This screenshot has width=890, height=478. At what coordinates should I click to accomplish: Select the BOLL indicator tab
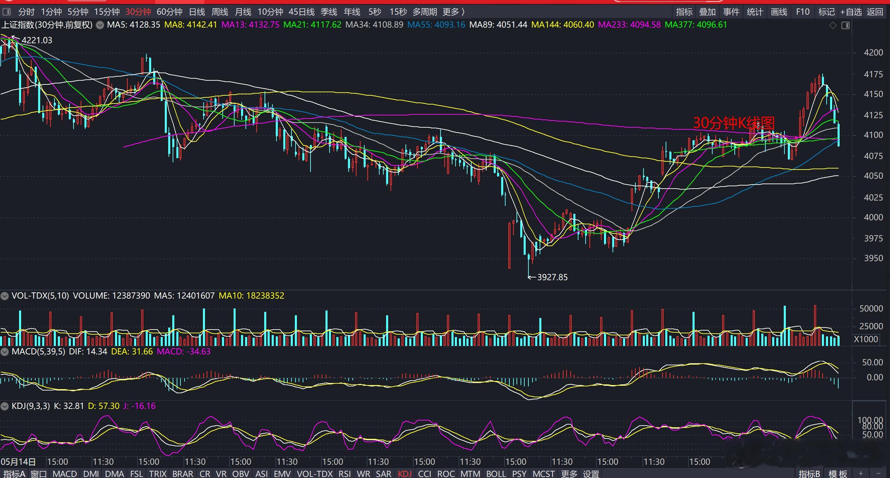496,474
